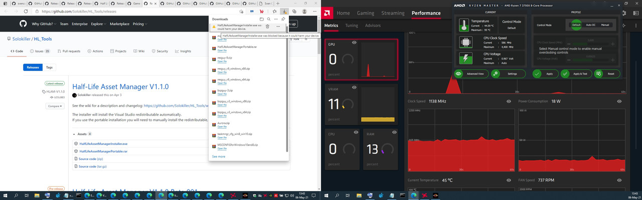The height and width of the screenshot is (200, 642).
Task: Open the downloads folder icon in Downloads panel
Action: point(262,19)
